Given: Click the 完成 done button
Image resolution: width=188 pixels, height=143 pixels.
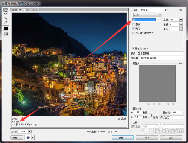Looking at the screenshot, I should (x=171, y=138).
